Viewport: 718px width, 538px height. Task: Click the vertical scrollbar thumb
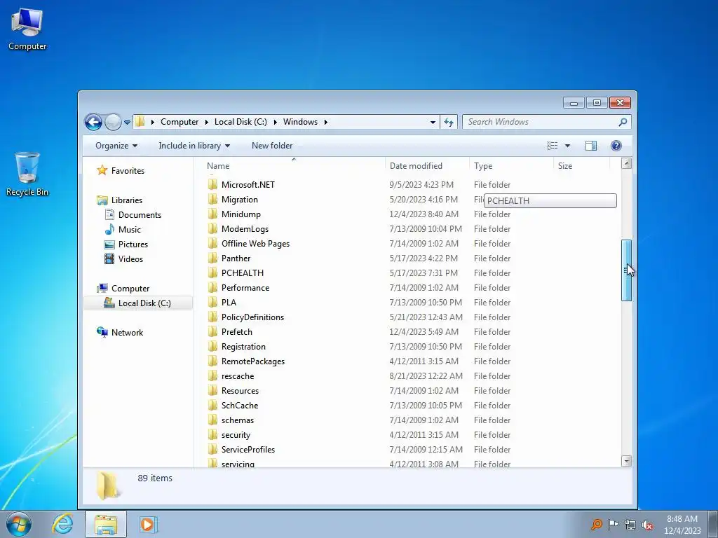coord(626,270)
